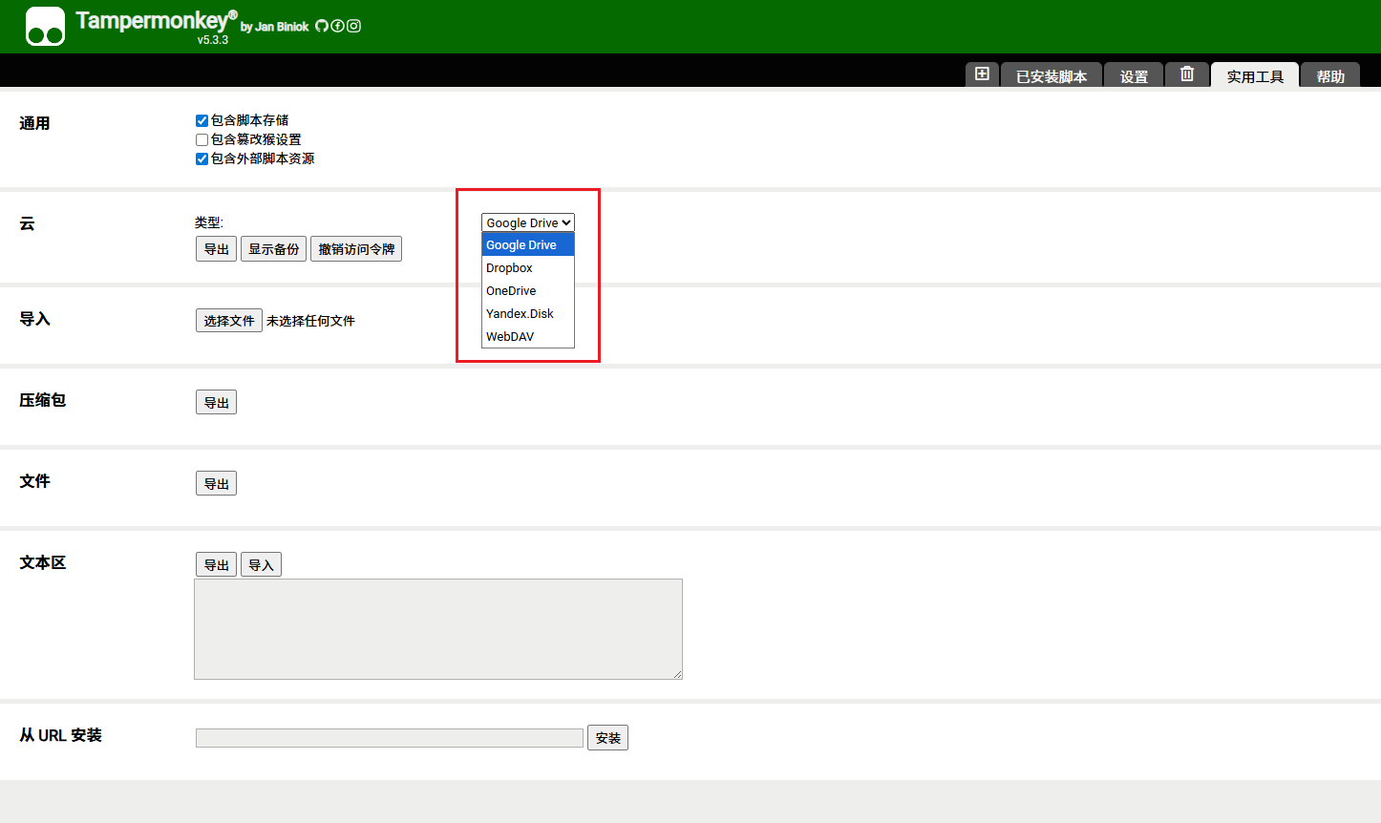Uncheck the 包含脚本存储 checkbox
Viewport: 1381px width, 823px height.
(x=202, y=120)
